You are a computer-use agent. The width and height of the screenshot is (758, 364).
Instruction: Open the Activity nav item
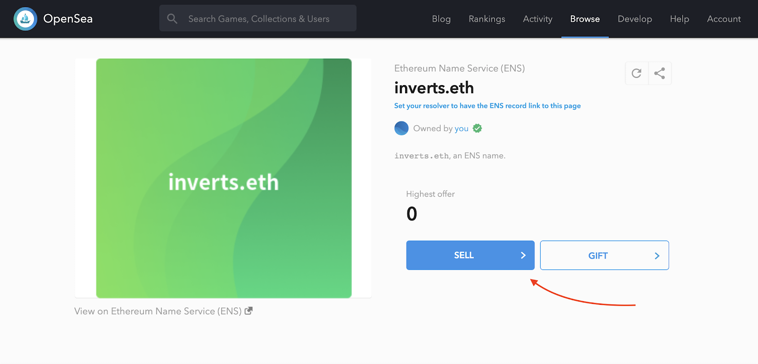(537, 19)
